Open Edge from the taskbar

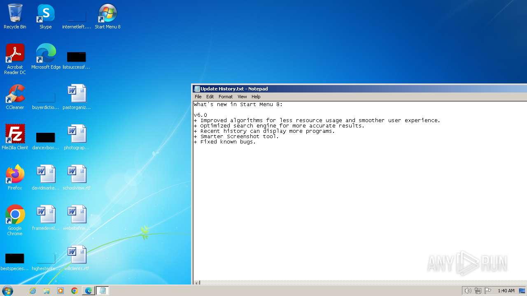pyautogui.click(x=88, y=291)
